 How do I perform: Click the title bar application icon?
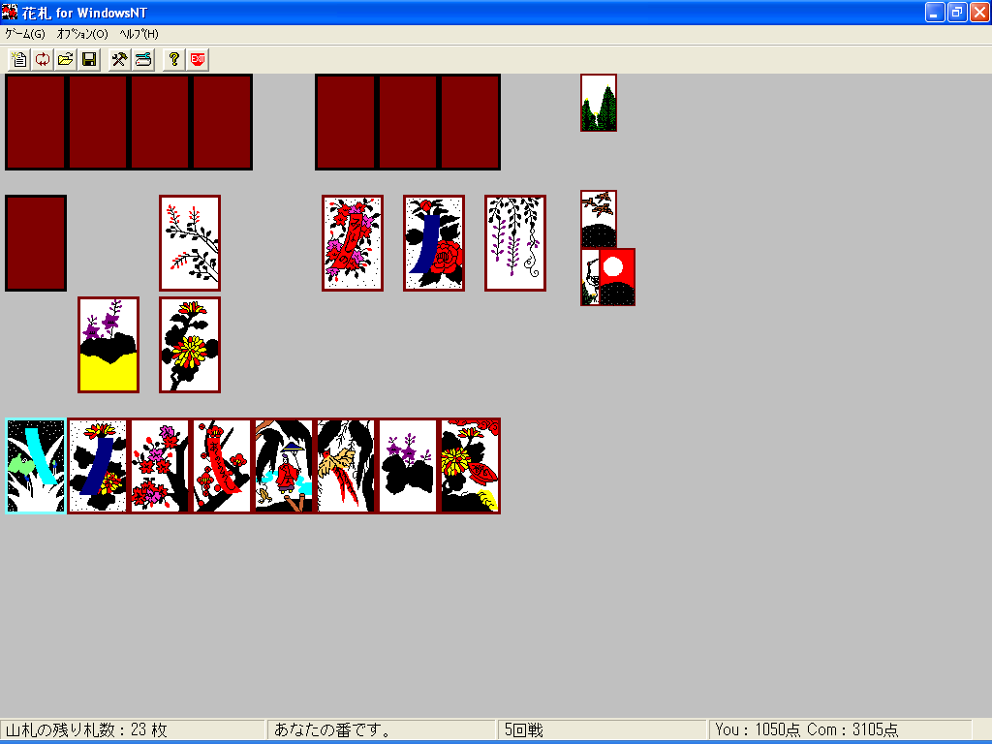(x=10, y=12)
